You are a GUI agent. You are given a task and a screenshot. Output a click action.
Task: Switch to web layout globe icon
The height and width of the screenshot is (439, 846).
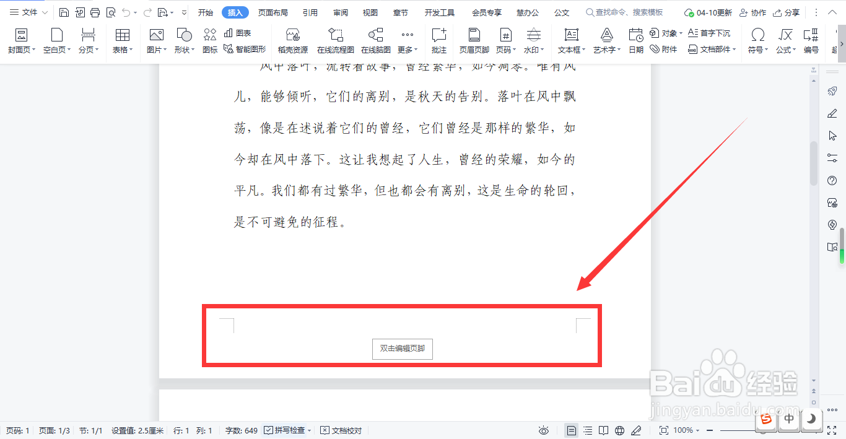[620, 430]
